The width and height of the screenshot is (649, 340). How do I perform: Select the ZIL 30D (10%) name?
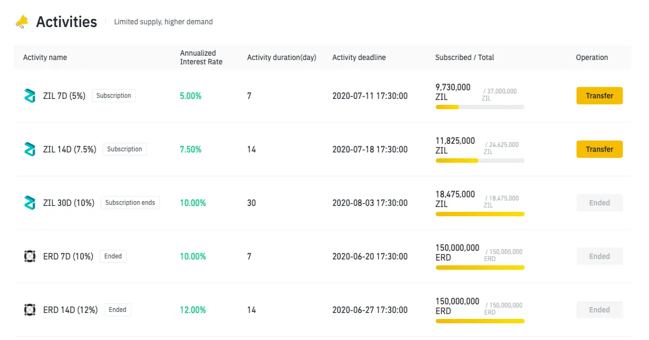click(x=69, y=203)
